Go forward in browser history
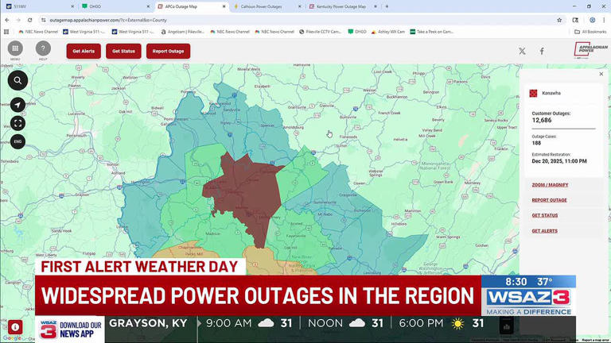 click(18, 20)
